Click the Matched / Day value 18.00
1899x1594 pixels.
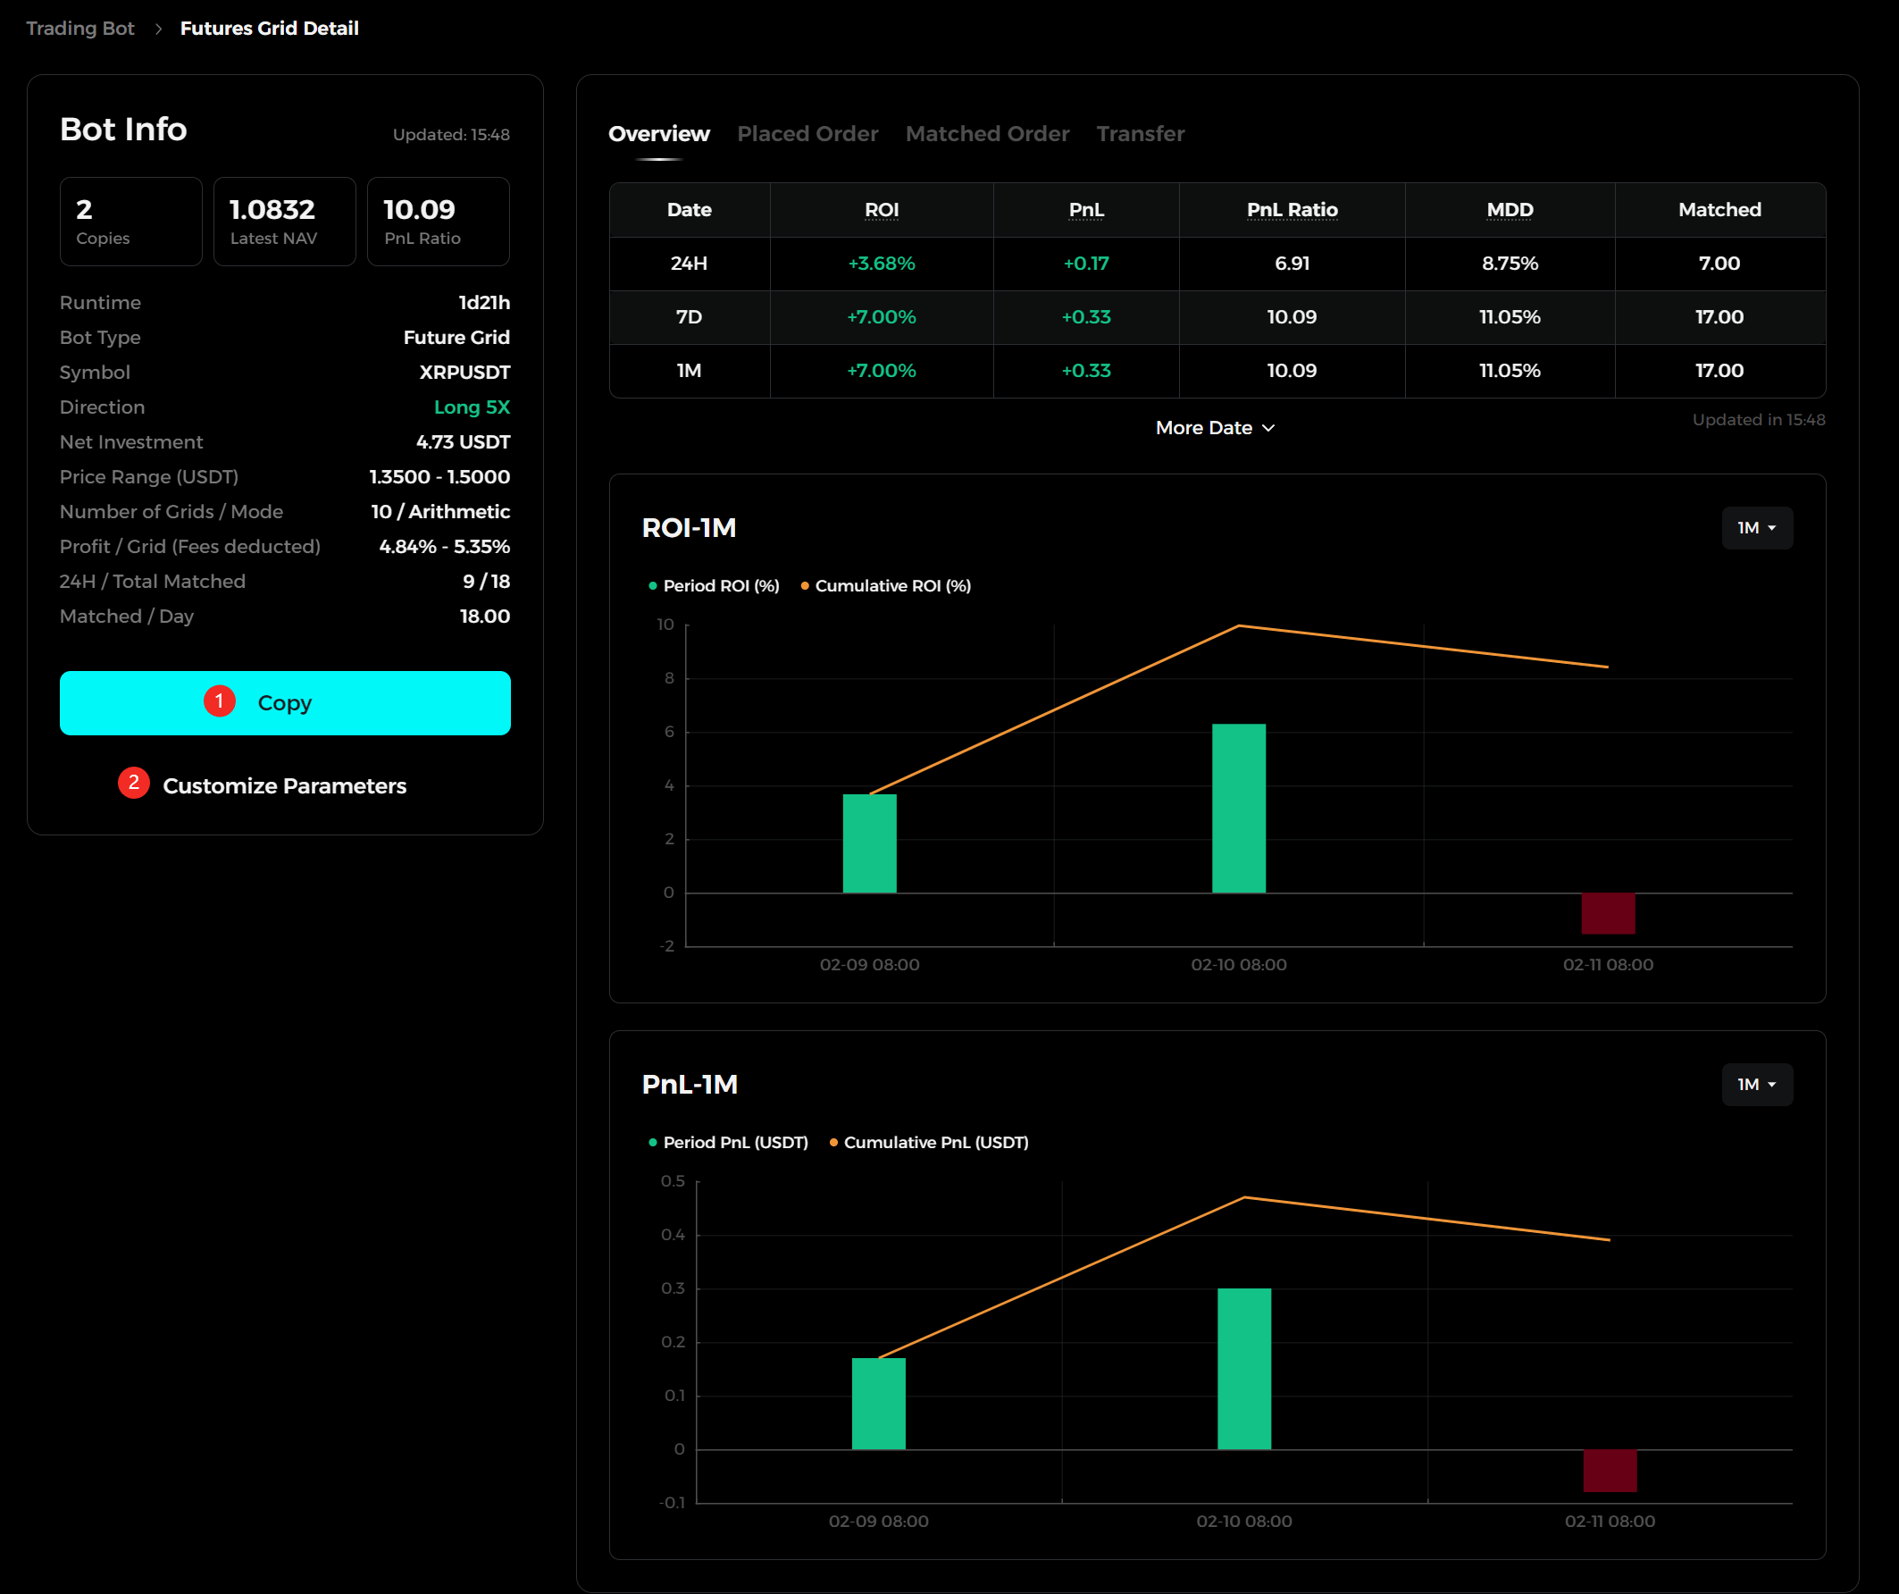(x=485, y=617)
